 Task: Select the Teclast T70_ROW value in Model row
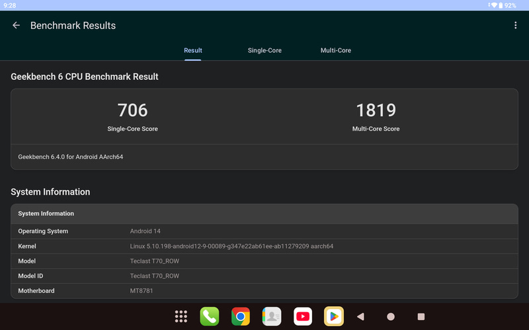tap(155, 261)
